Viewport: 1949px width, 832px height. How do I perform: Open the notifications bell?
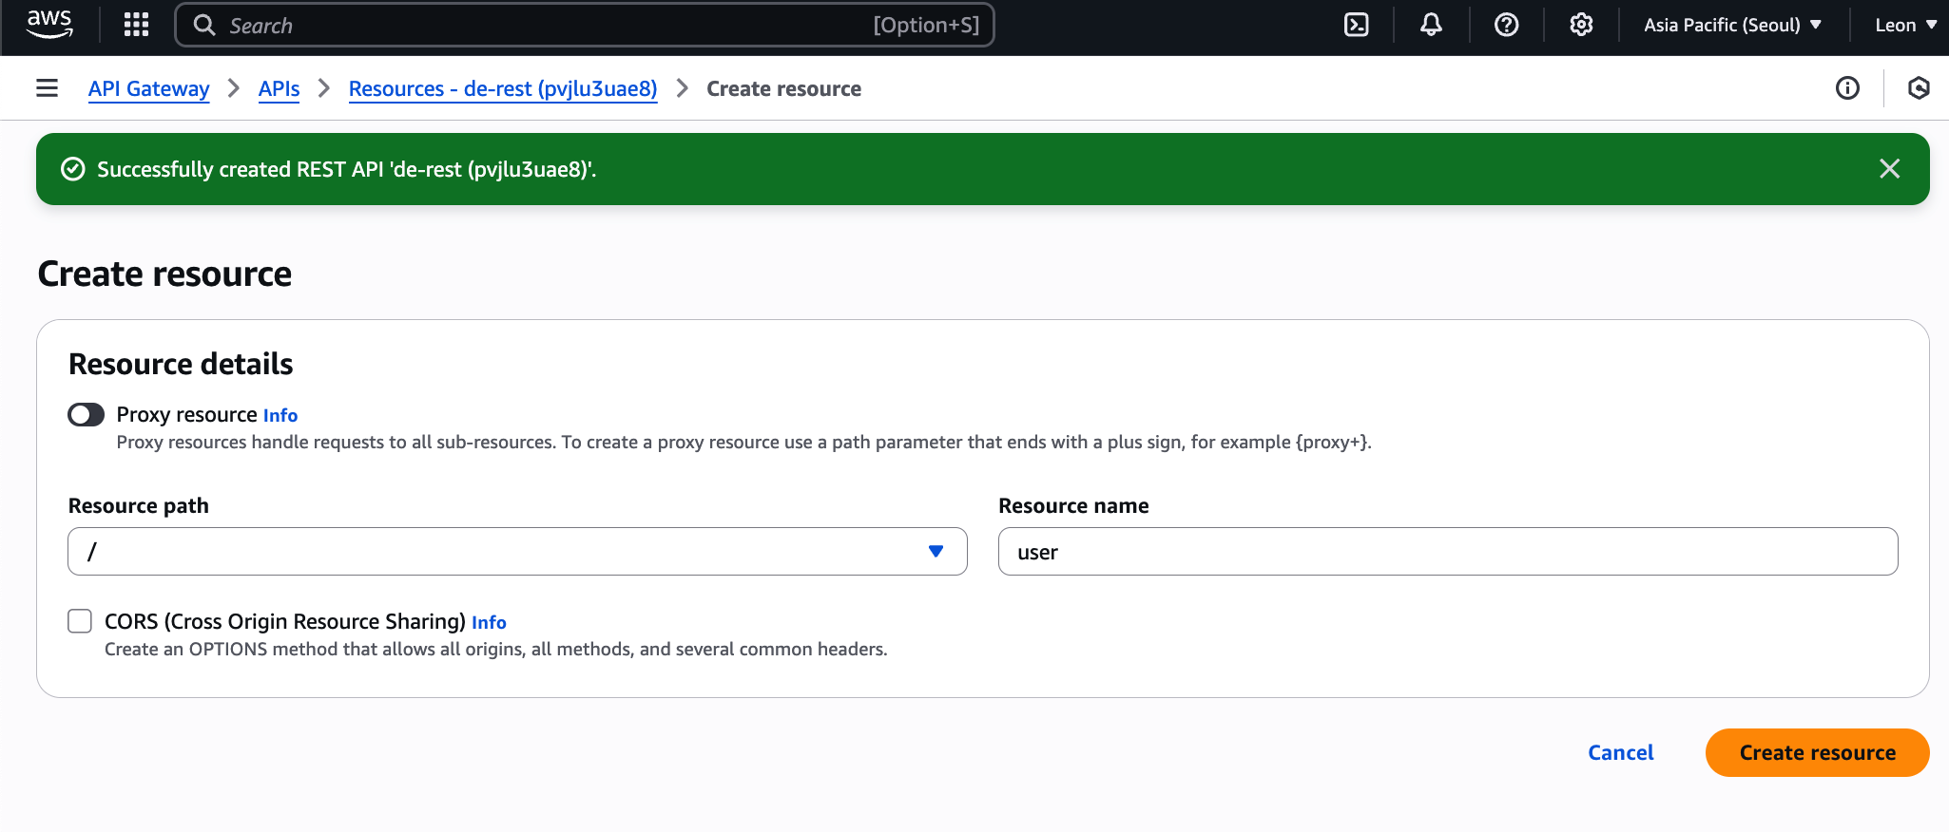[1431, 25]
